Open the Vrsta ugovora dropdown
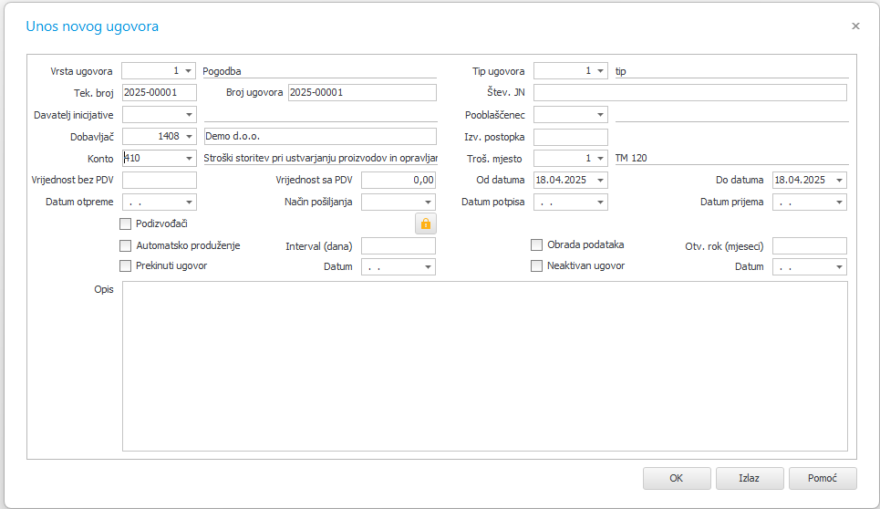 pos(189,71)
